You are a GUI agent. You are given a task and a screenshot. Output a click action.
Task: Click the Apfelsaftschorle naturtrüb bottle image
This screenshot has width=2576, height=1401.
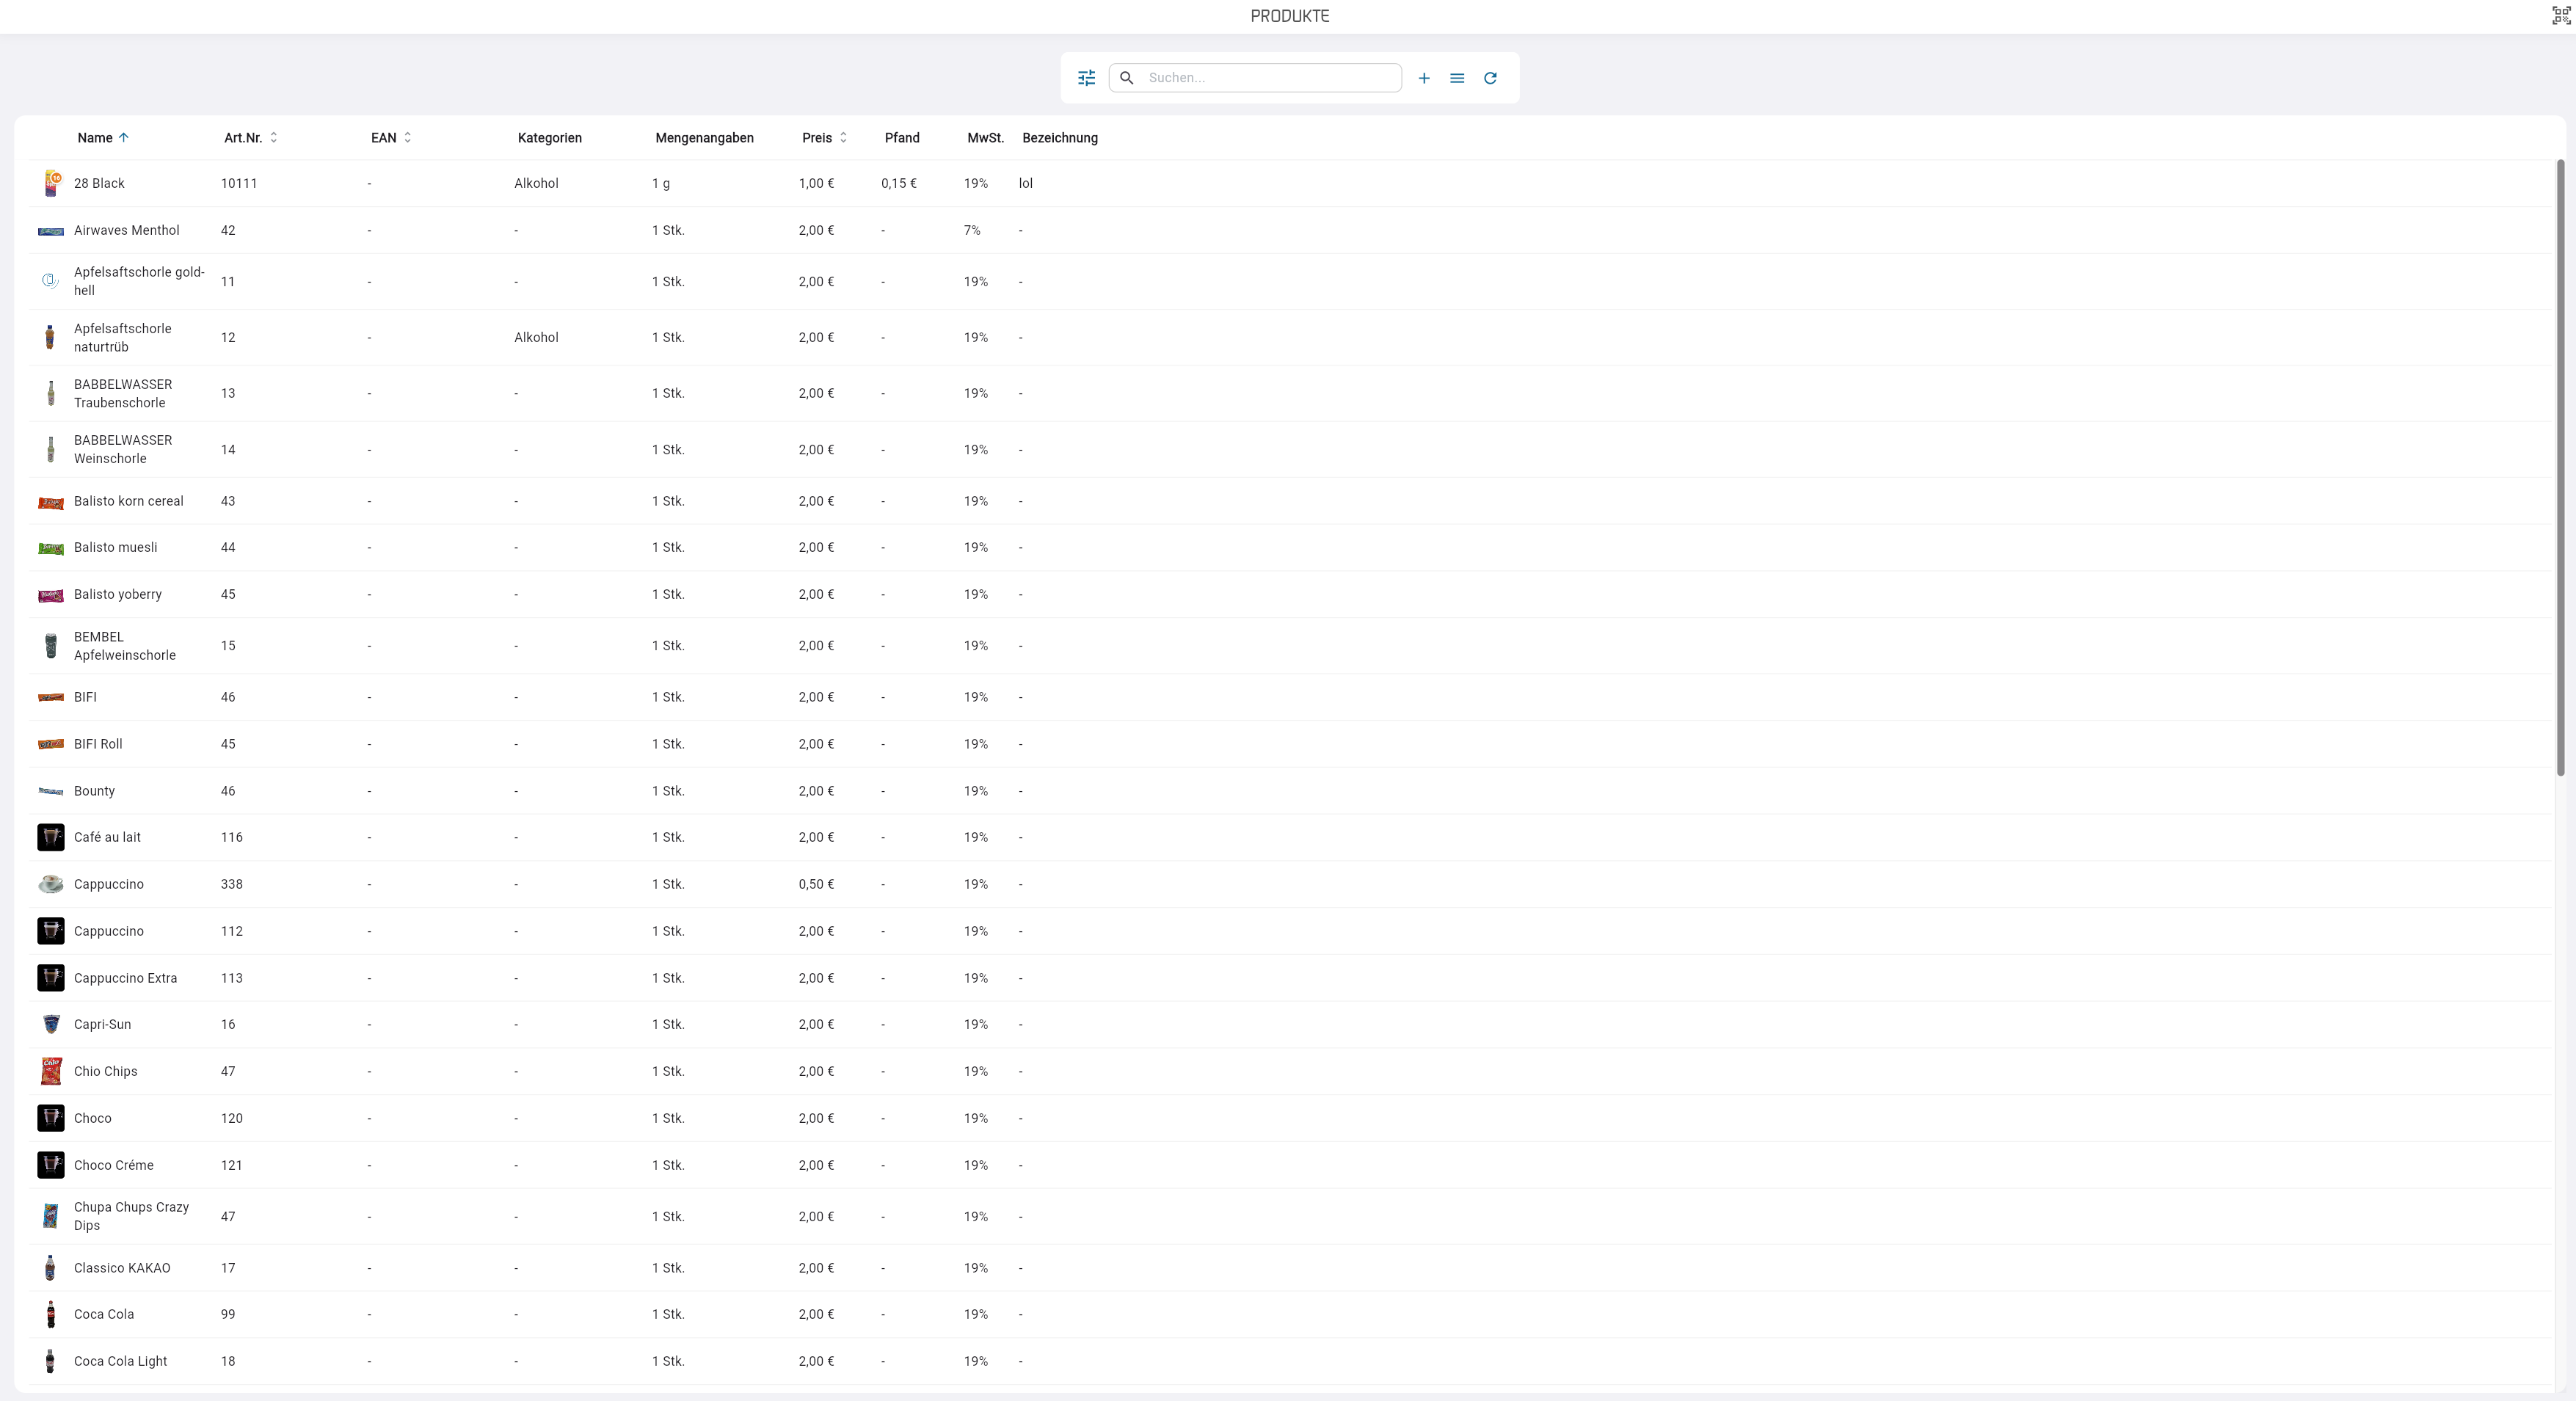[x=50, y=337]
